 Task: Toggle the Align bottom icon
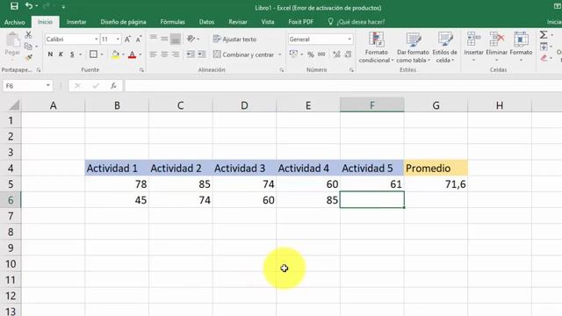tap(176, 39)
